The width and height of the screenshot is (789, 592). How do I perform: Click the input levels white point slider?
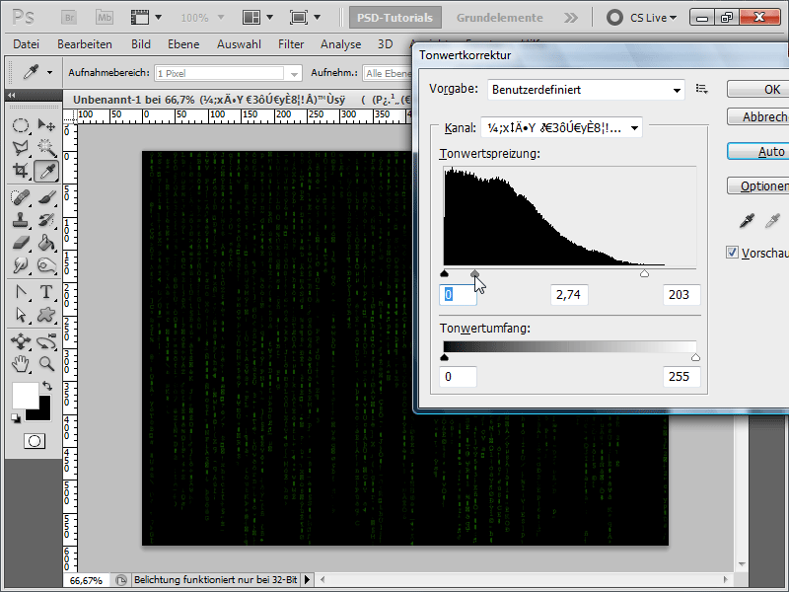644,273
